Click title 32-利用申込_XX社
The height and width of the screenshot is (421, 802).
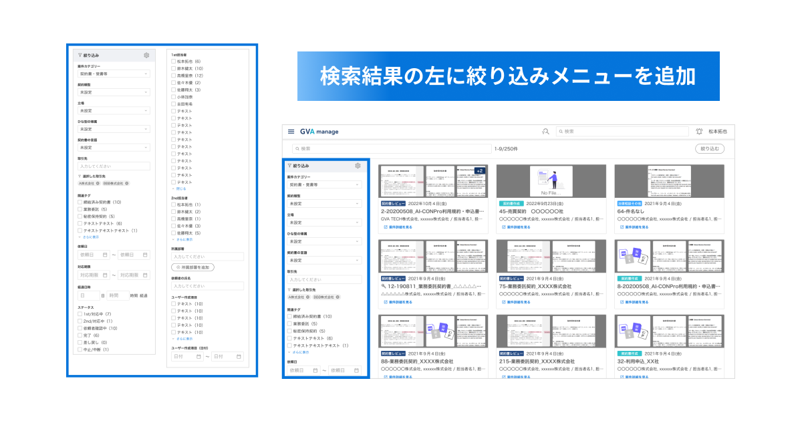pyautogui.click(x=638, y=362)
